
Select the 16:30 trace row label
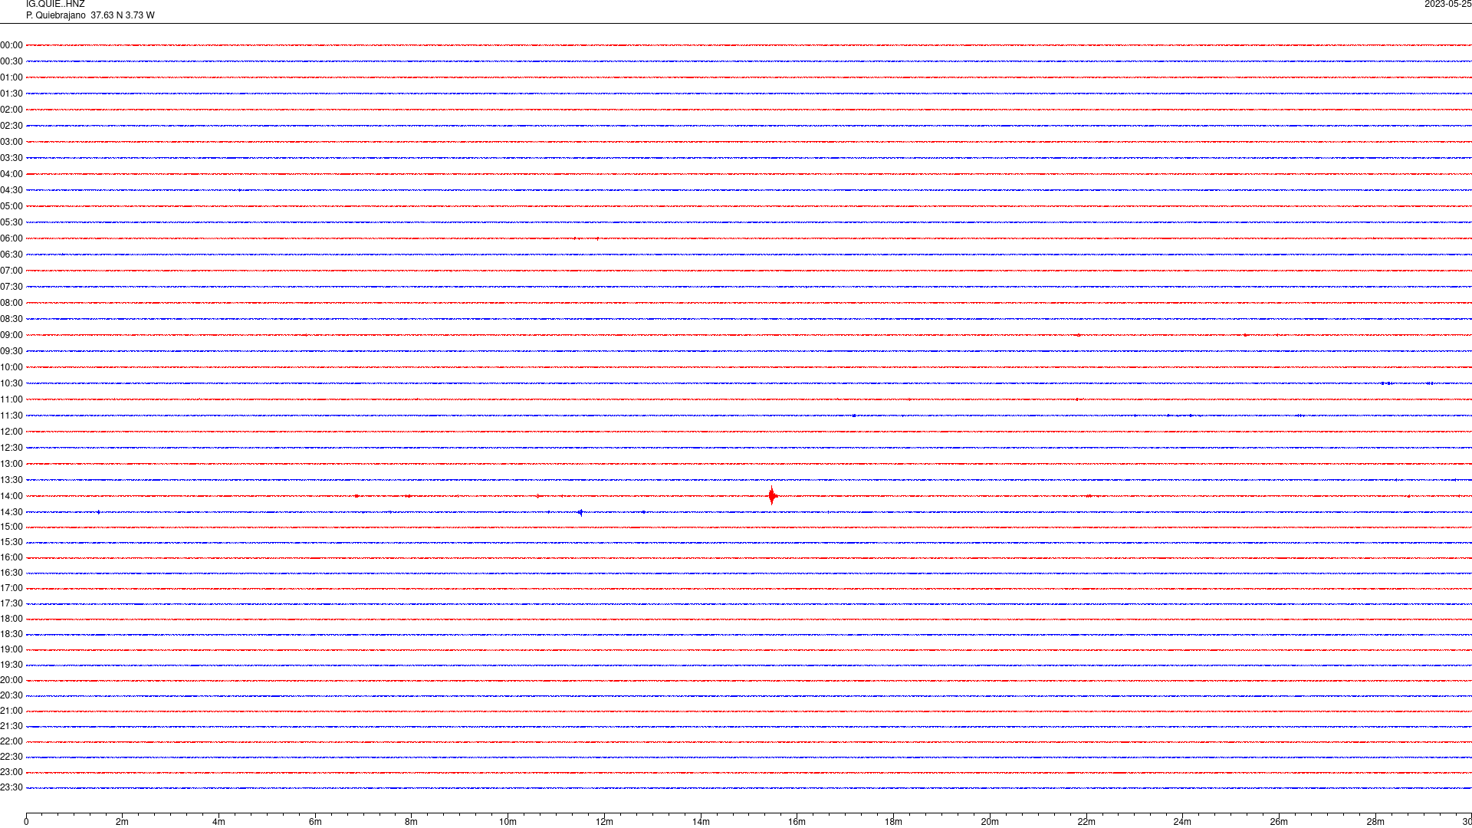click(11, 573)
